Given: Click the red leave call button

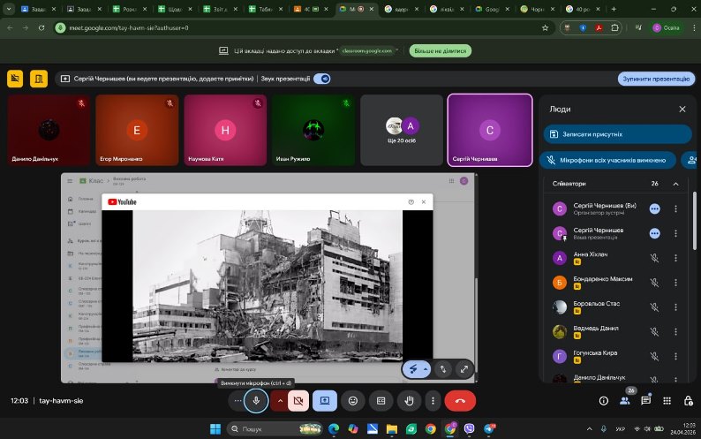Looking at the screenshot, I should [460, 401].
